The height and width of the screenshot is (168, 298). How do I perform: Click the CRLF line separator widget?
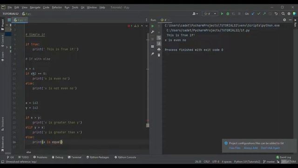pyautogui.click(x=207, y=162)
